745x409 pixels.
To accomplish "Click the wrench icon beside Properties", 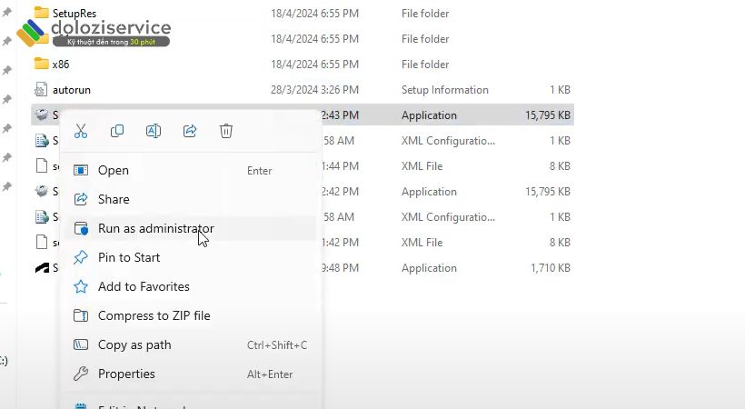I will pos(81,374).
